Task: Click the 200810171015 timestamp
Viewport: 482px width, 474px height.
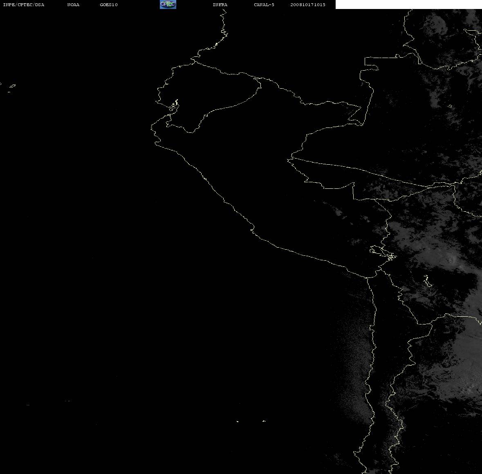Action: (308, 4)
